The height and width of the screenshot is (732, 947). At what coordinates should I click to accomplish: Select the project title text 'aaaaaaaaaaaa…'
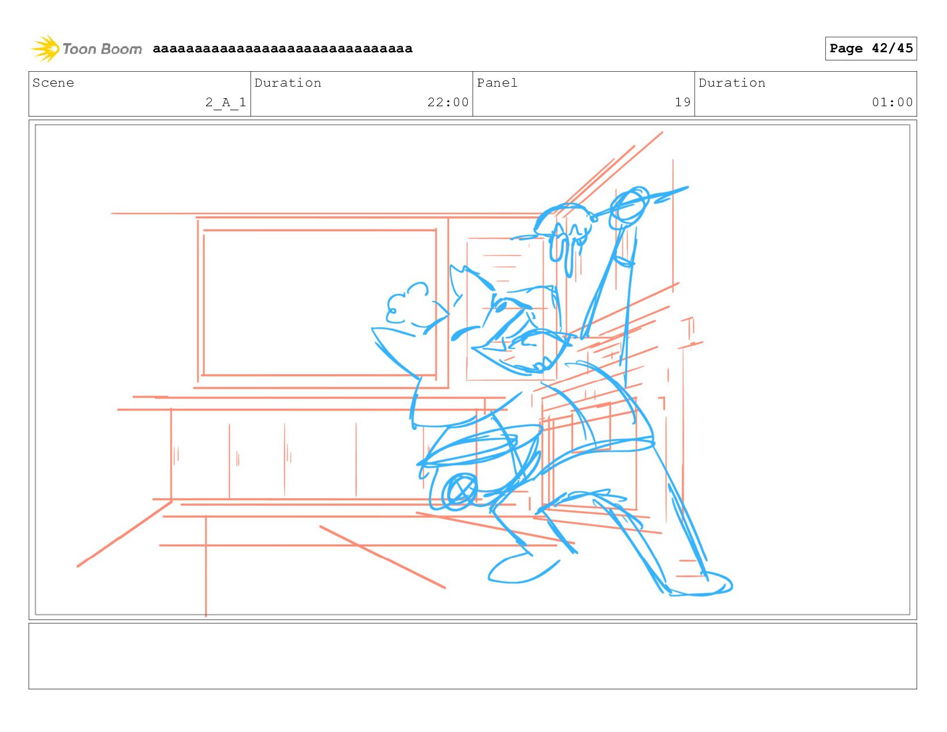(x=282, y=48)
